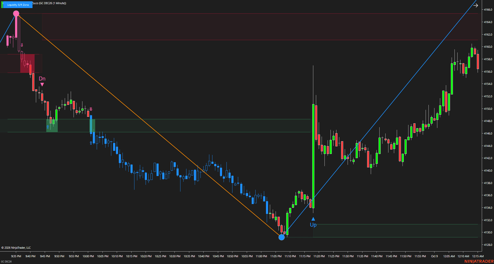Click the Up label text
The height and width of the screenshot is (264, 494).
313,225
